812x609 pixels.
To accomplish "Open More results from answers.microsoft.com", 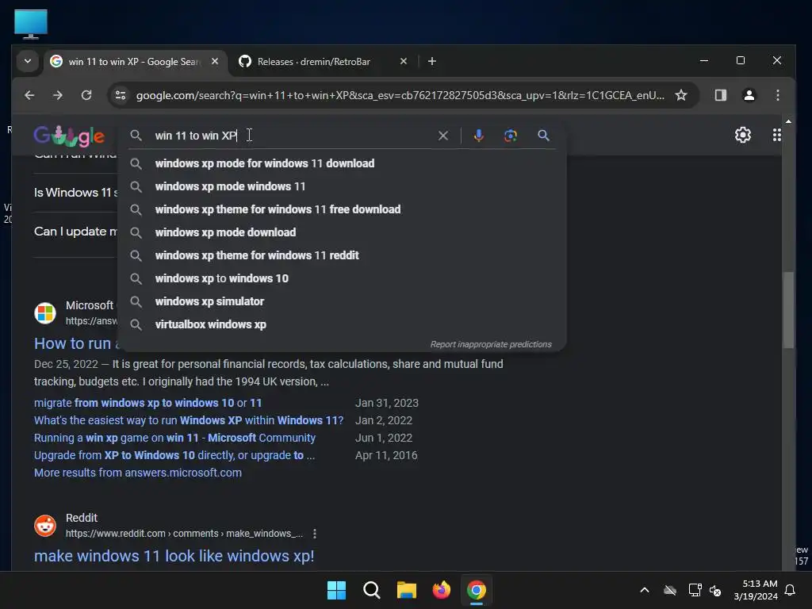I will (x=138, y=473).
